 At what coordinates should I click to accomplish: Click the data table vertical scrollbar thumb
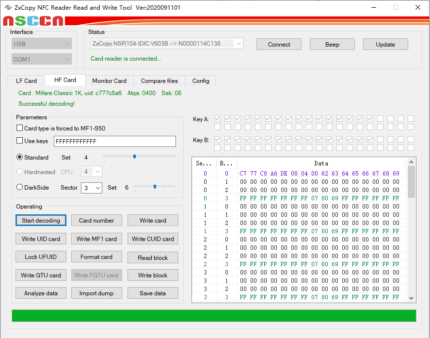coord(411,182)
